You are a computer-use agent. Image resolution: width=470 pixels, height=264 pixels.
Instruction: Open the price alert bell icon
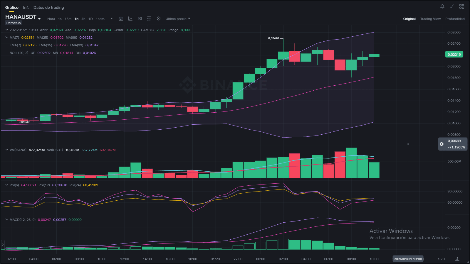[442, 6]
